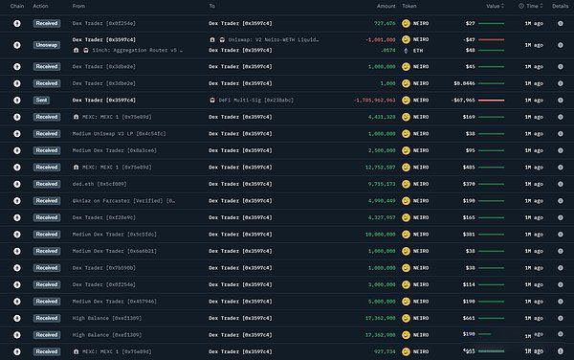Viewport: 574px width, 360px height.
Task: Click NEIRO icon in Uniswap row
Action: [x=406, y=39]
